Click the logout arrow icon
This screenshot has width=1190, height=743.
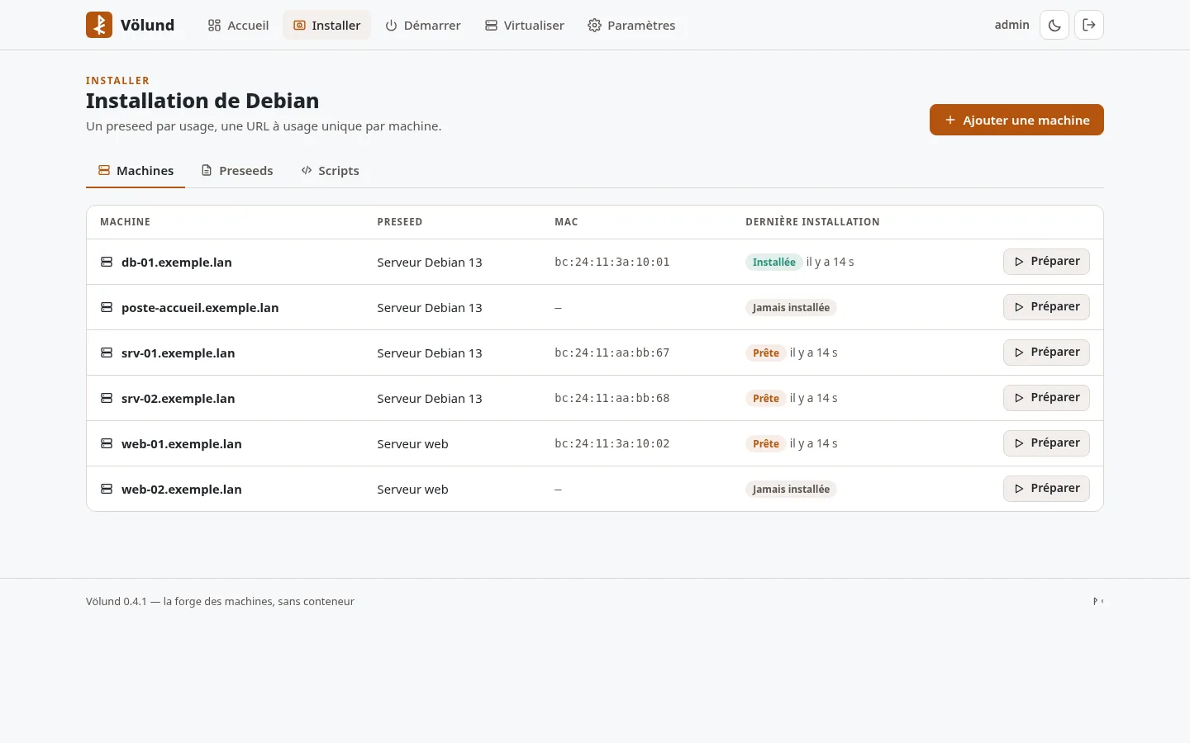(1089, 25)
